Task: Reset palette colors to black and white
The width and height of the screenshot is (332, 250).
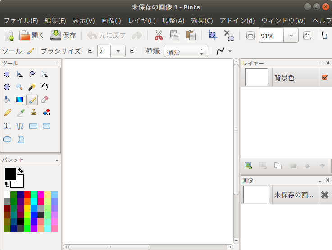Action: pyautogui.click(x=6, y=184)
